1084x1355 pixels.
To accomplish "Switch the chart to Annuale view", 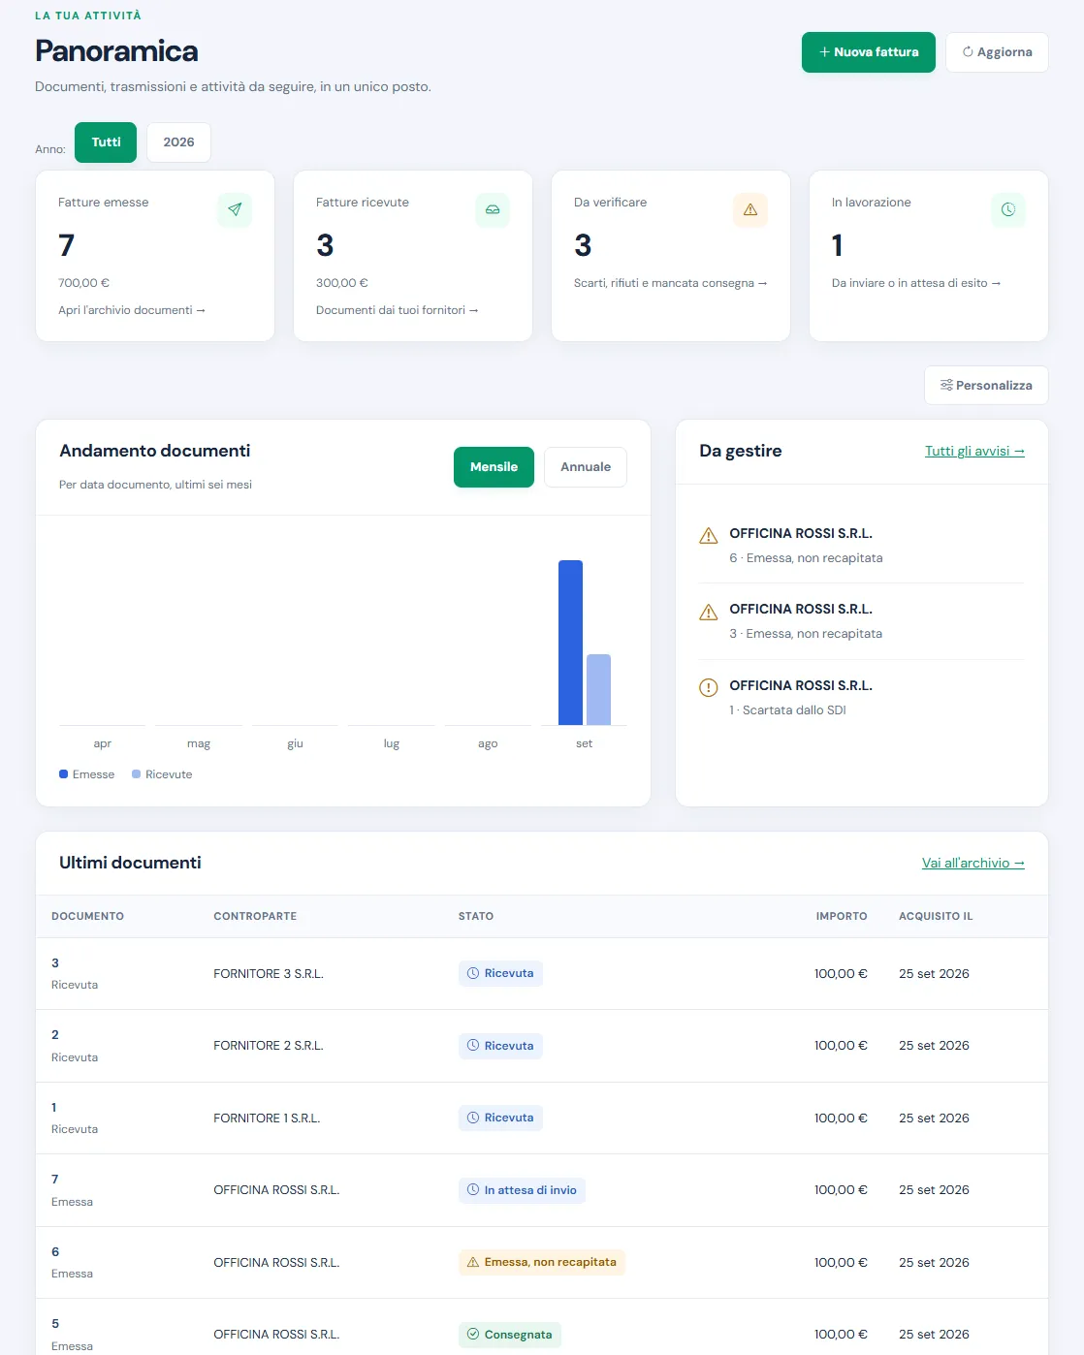I will coord(586,467).
